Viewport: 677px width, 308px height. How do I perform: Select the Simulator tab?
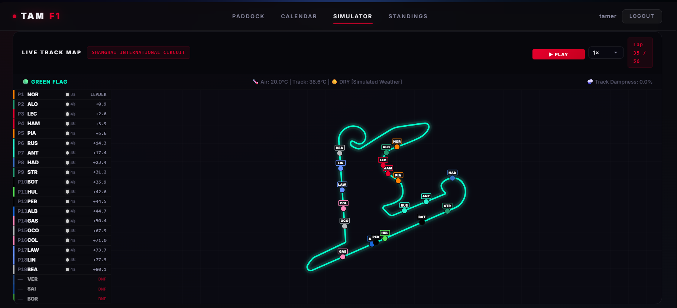(353, 16)
